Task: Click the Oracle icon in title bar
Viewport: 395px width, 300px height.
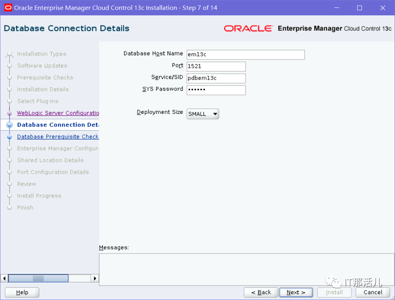Action: pyautogui.click(x=8, y=7)
